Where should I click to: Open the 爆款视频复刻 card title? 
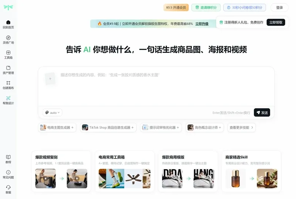coord(47,157)
